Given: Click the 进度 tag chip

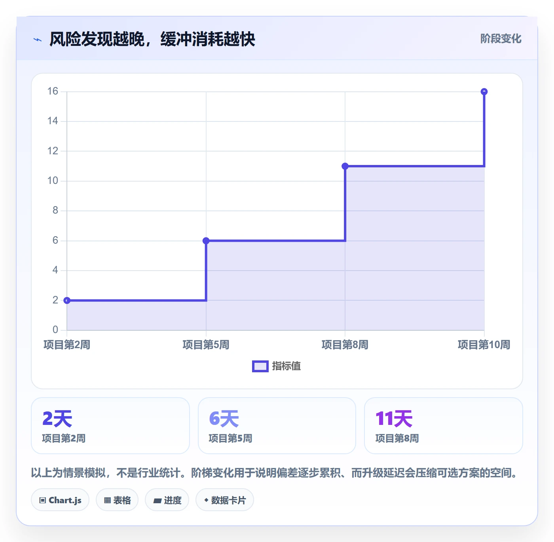Looking at the screenshot, I should click(167, 500).
